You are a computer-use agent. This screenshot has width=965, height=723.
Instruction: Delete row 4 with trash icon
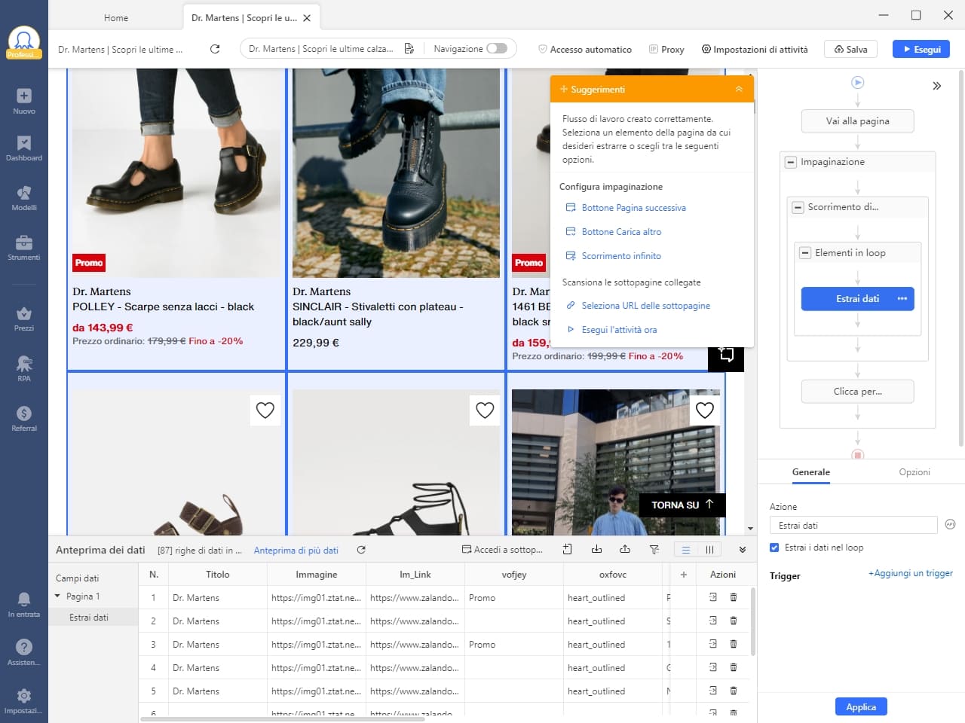pyautogui.click(x=734, y=667)
